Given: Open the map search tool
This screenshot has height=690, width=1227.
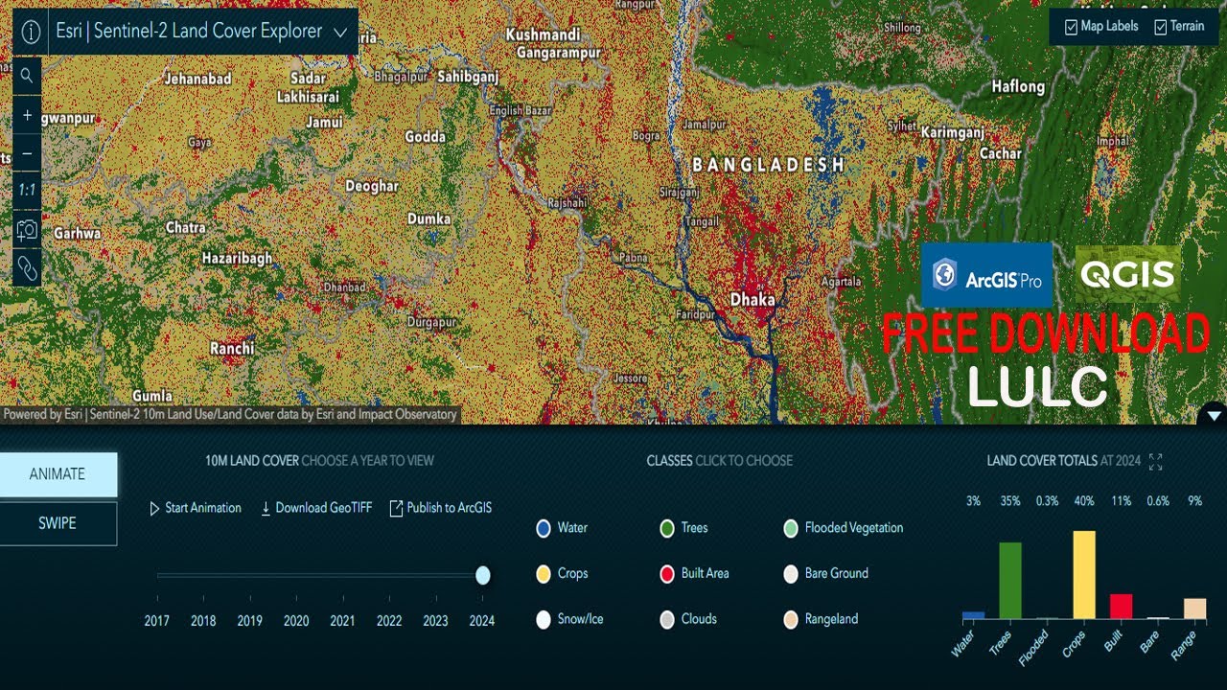Looking at the screenshot, I should click(27, 76).
